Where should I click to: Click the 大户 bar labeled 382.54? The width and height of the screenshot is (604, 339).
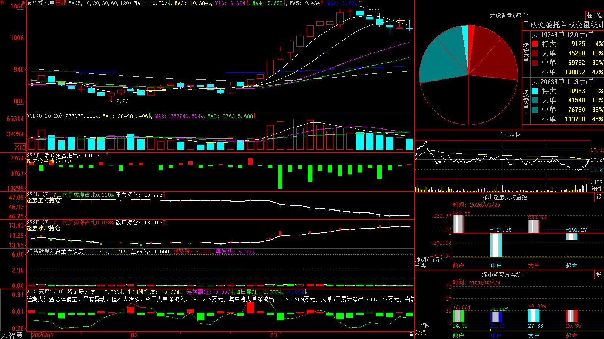point(534,226)
